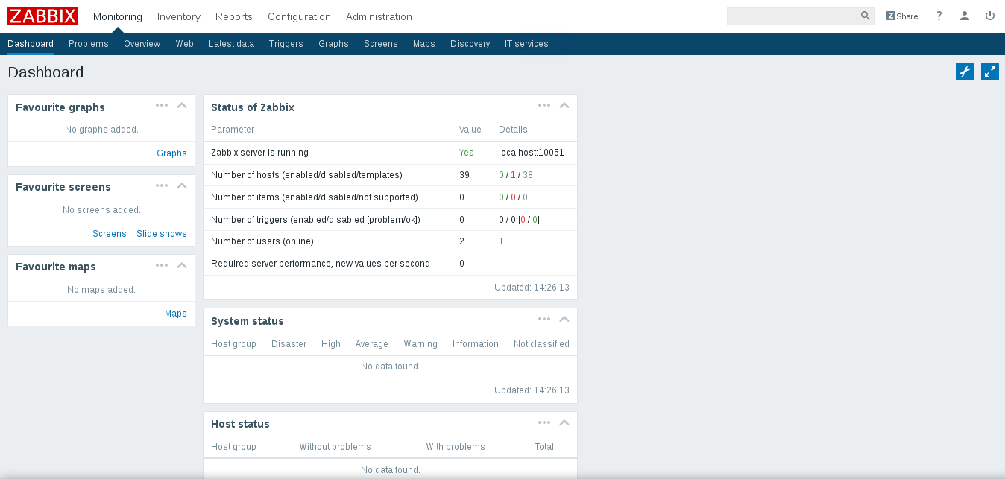The height and width of the screenshot is (479, 1005).
Task: Follow the Slide shows link
Action: pyautogui.click(x=162, y=233)
